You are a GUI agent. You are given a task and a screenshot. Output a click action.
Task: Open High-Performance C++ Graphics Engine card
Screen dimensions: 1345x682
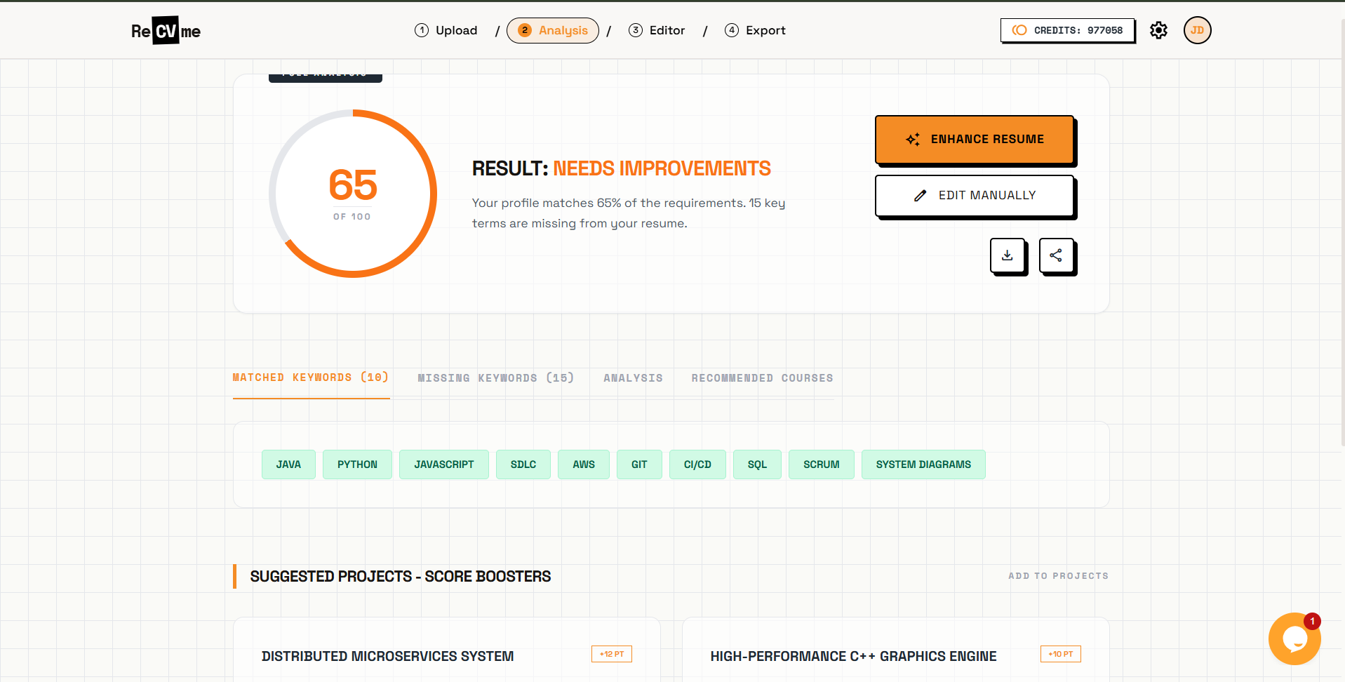pyautogui.click(x=896, y=650)
